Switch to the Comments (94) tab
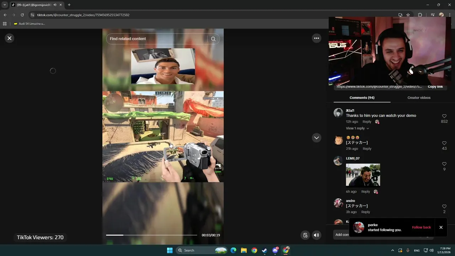The image size is (455, 256). coord(362,97)
